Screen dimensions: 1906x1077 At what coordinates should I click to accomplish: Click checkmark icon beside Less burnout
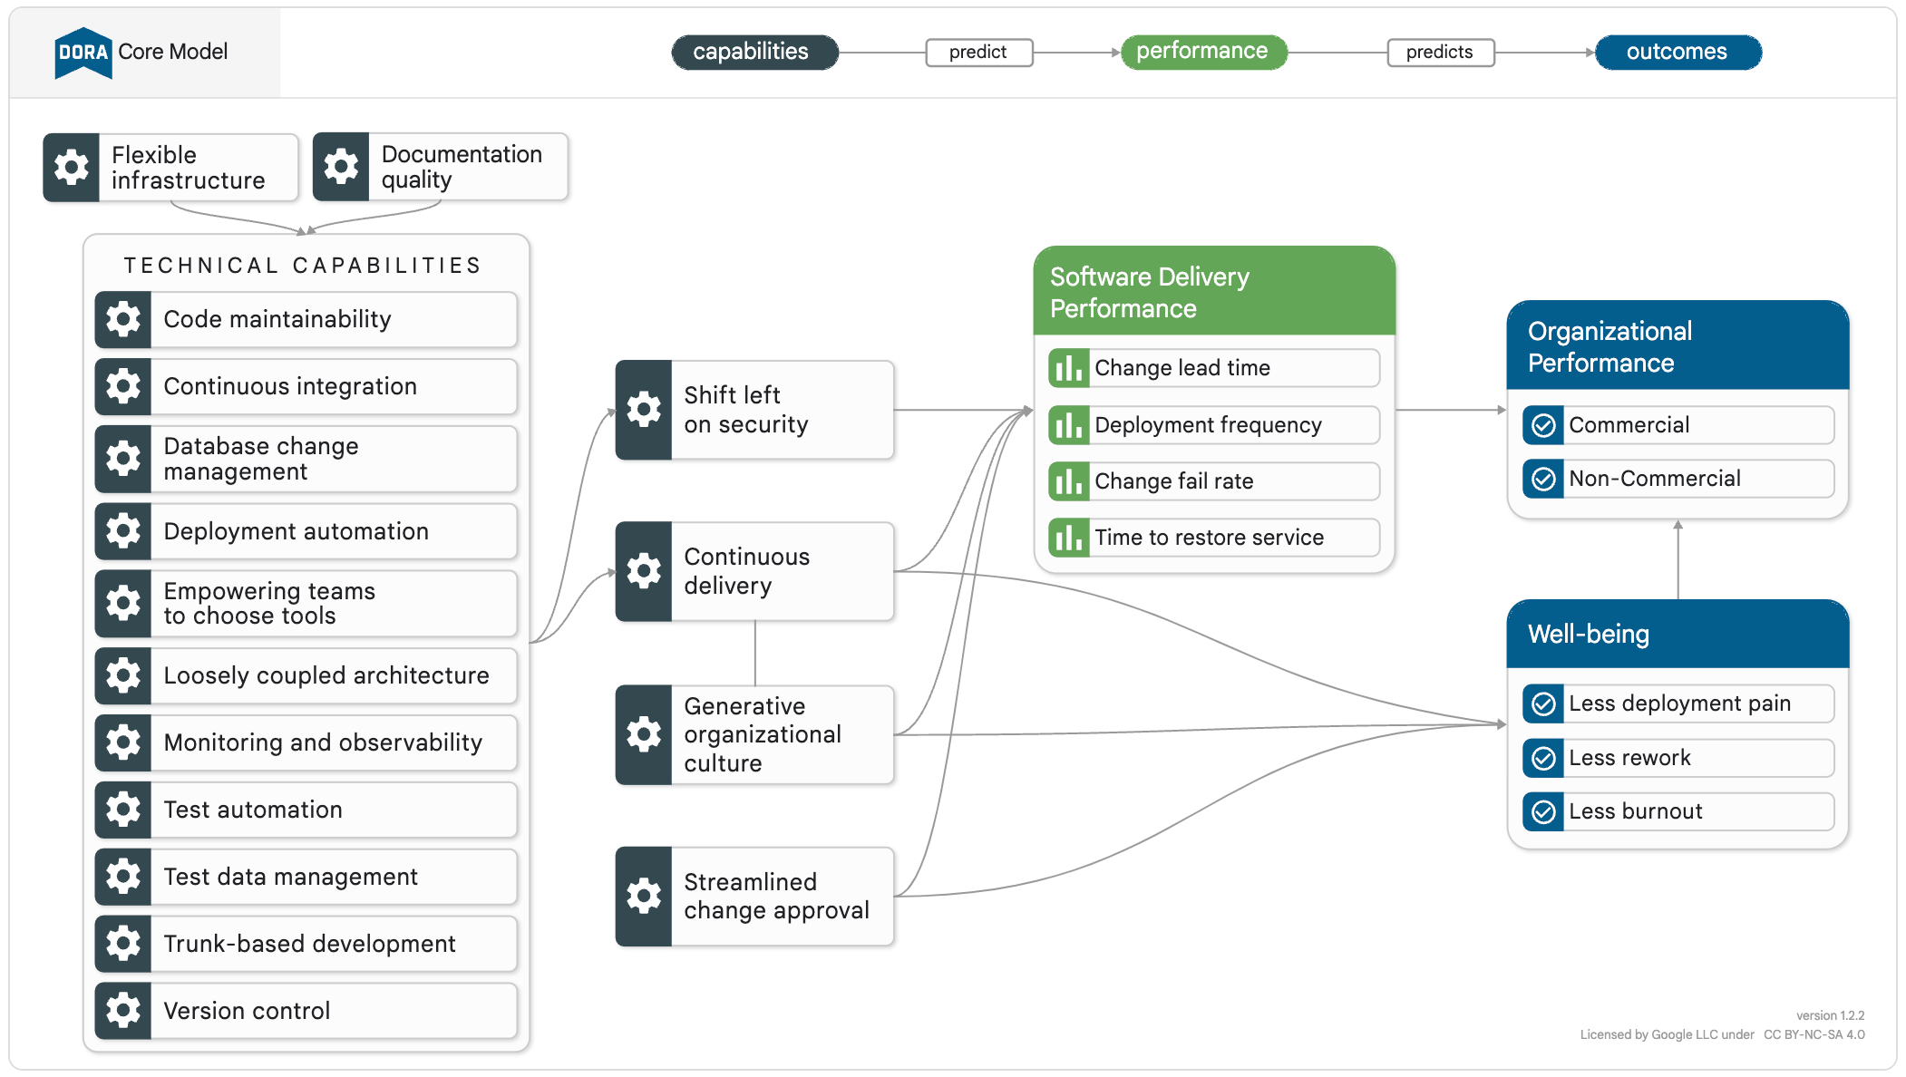(1543, 811)
